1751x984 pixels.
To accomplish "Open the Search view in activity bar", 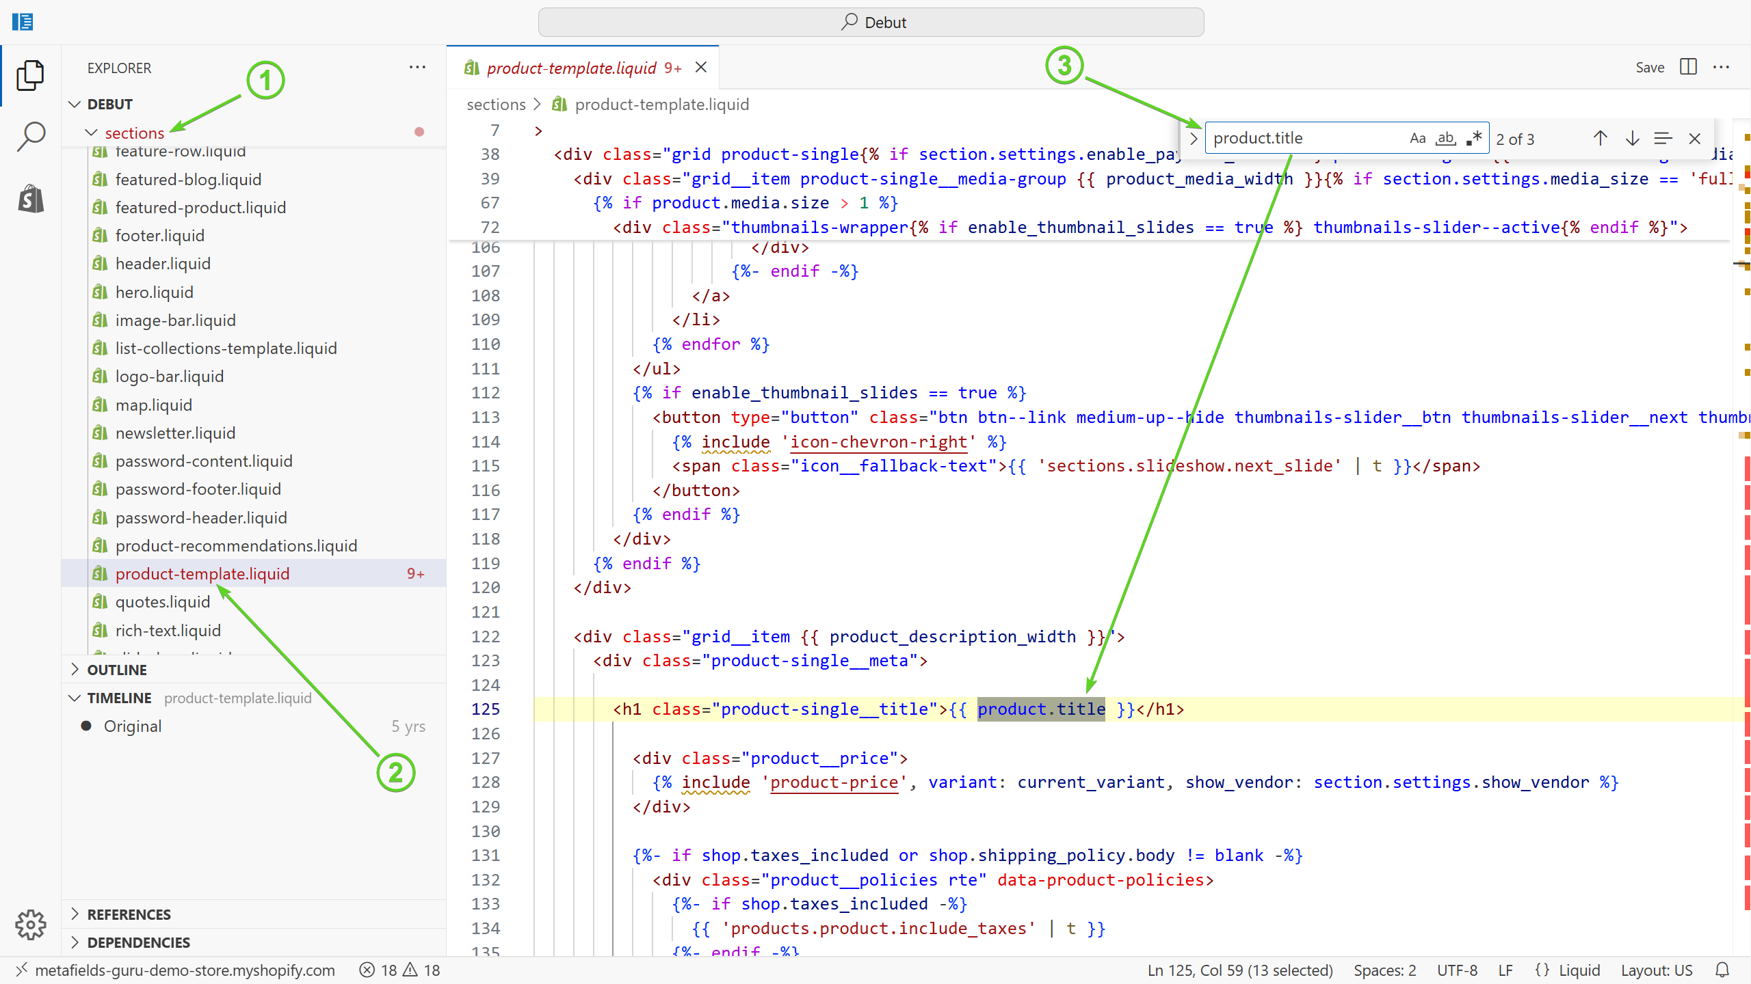I will [31, 136].
